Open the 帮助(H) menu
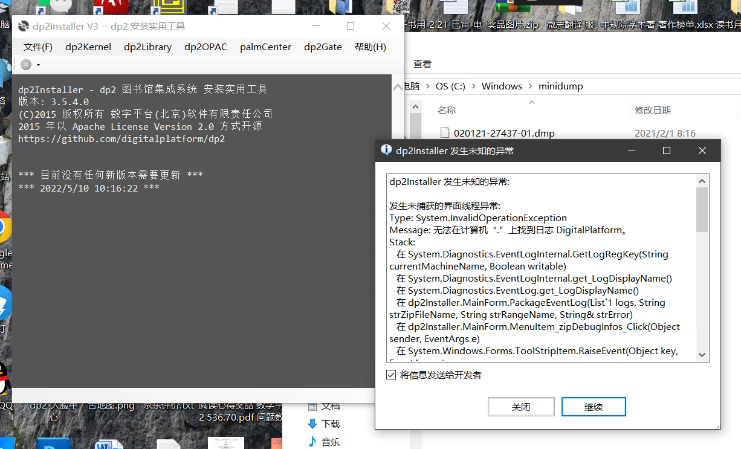This screenshot has width=741, height=449. point(370,47)
